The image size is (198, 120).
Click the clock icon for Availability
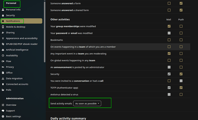pyautogui.click(x=3, y=56)
